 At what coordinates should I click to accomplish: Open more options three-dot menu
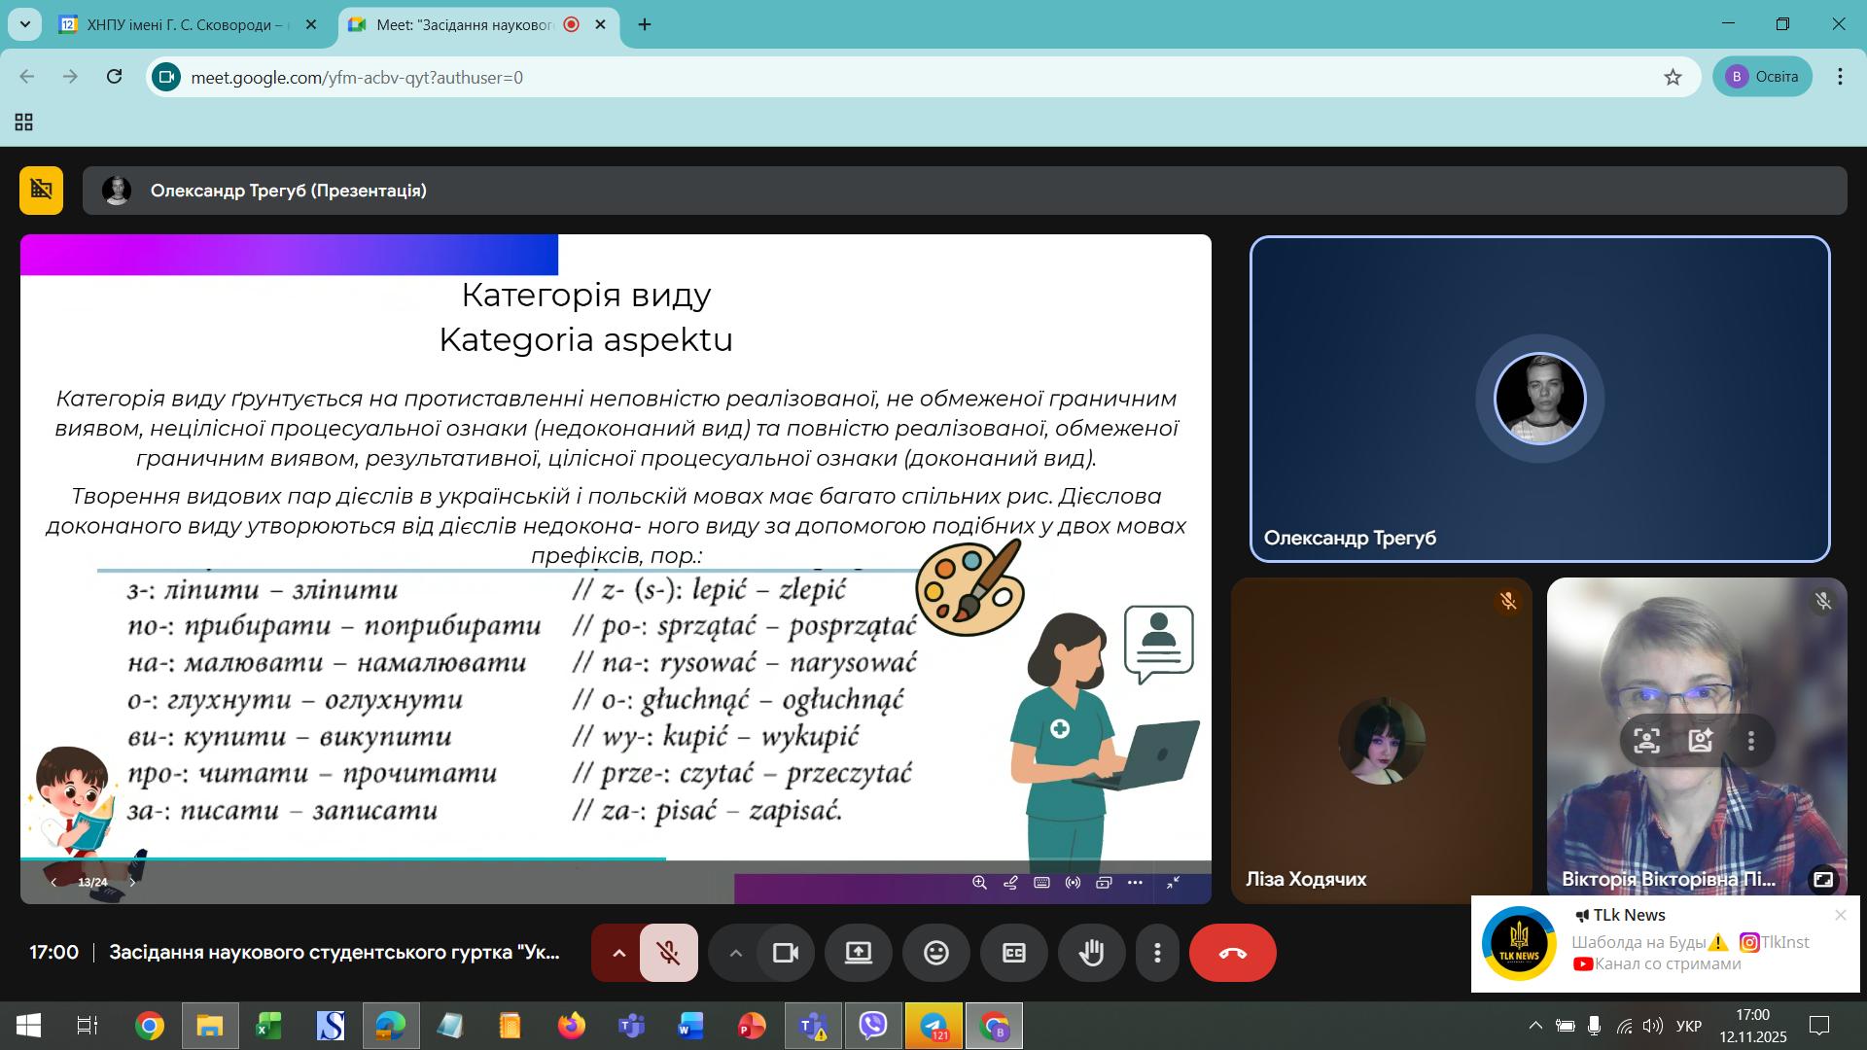click(1157, 953)
